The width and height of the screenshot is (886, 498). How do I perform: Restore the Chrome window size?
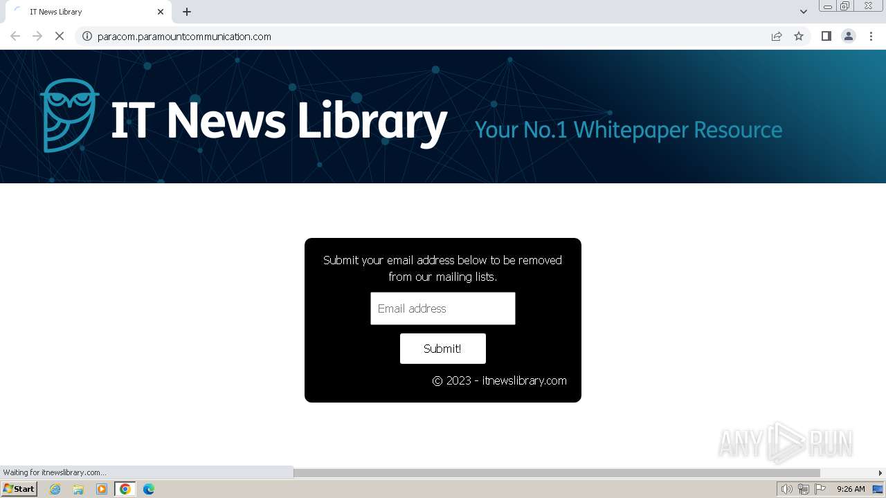click(x=845, y=6)
